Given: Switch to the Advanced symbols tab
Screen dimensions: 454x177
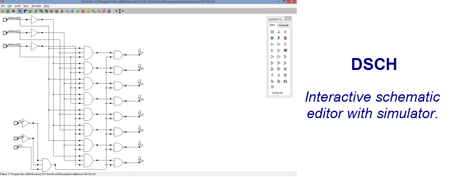Looking at the screenshot, I should pyautogui.click(x=283, y=25).
